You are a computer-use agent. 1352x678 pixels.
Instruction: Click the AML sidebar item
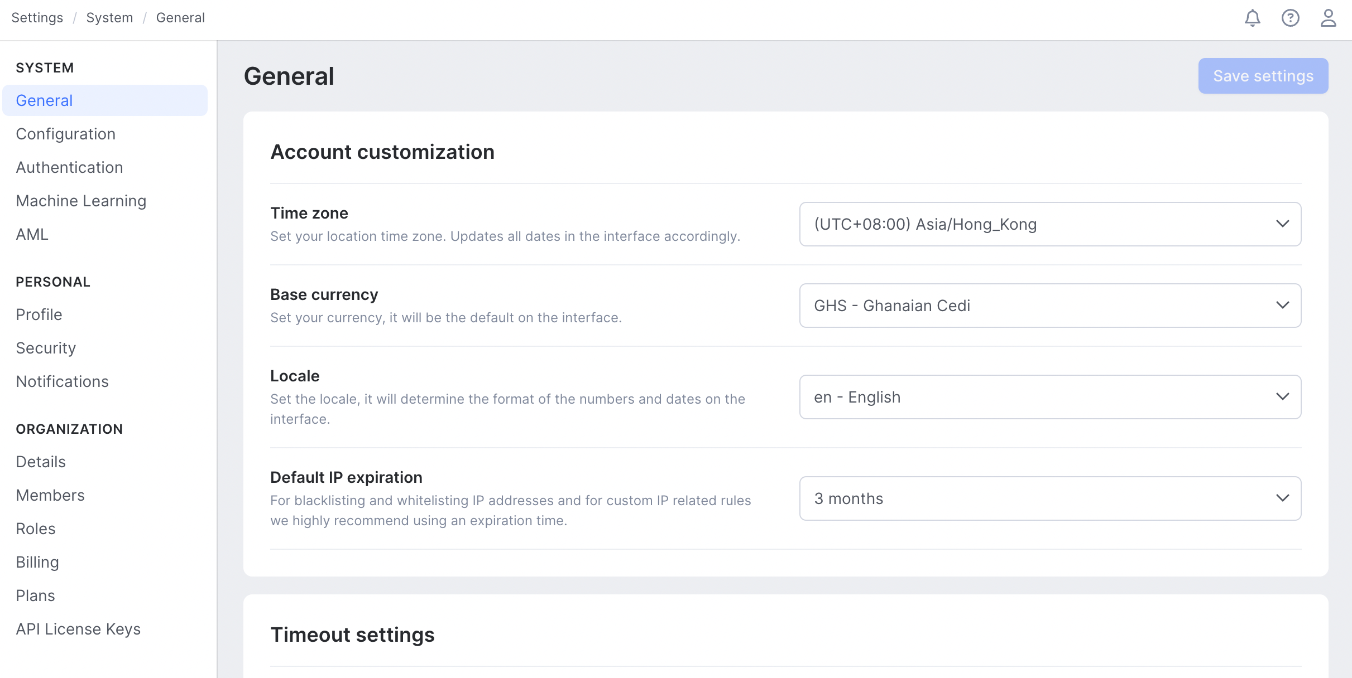tap(31, 234)
